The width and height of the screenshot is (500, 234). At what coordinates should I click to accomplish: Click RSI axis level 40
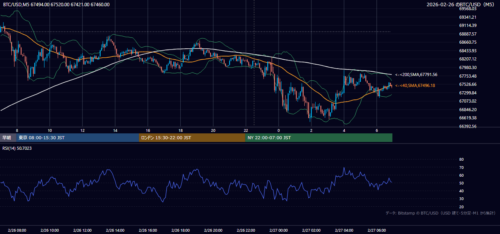pyautogui.click(x=461, y=191)
